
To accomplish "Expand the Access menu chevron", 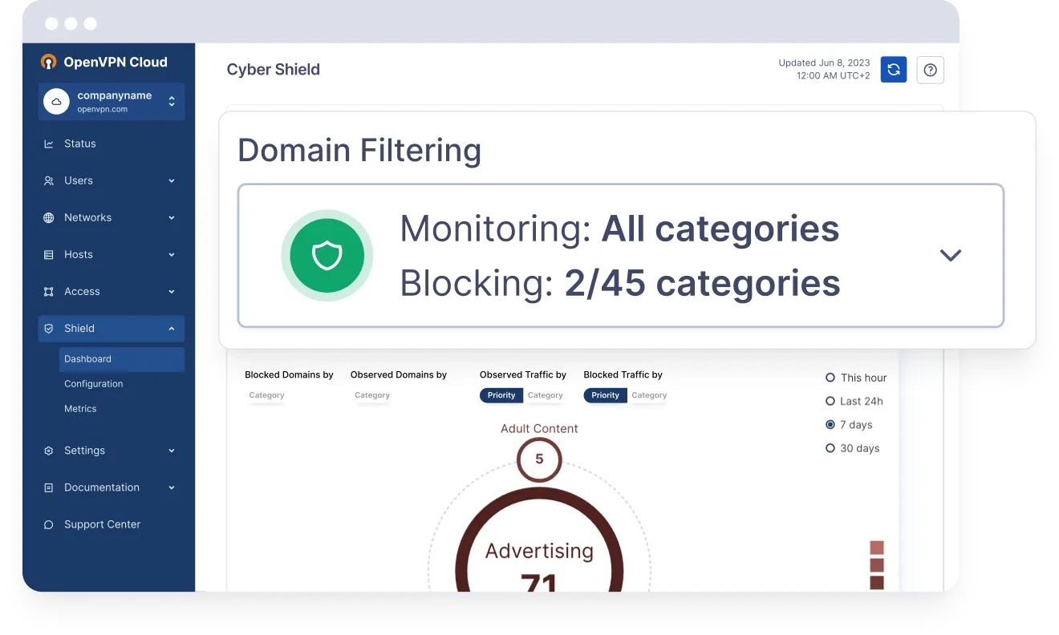I will [172, 292].
